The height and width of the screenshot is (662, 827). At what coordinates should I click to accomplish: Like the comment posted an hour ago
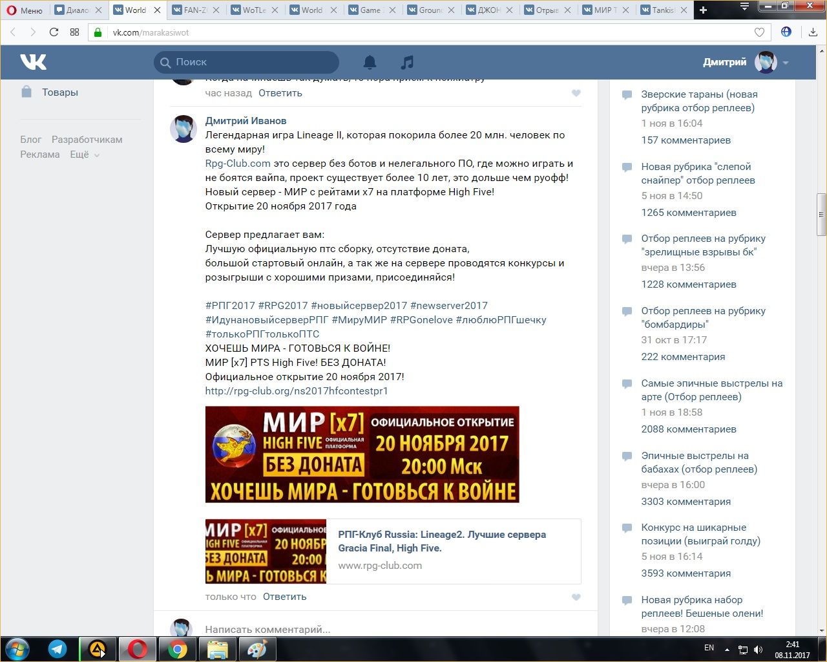coord(576,93)
